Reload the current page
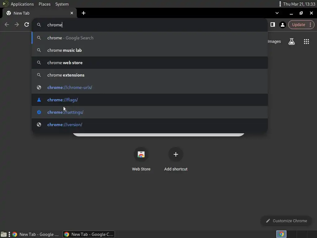This screenshot has height=238, width=317. (x=27, y=25)
